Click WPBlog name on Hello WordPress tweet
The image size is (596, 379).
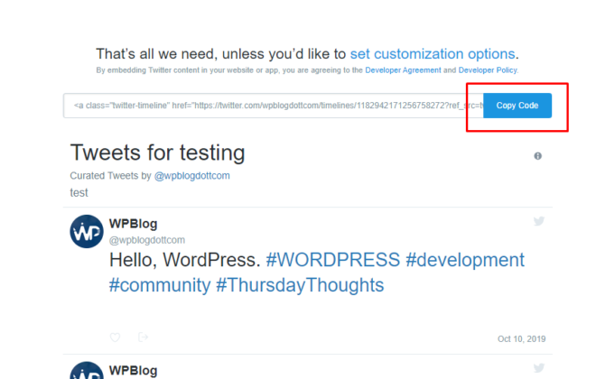(133, 224)
